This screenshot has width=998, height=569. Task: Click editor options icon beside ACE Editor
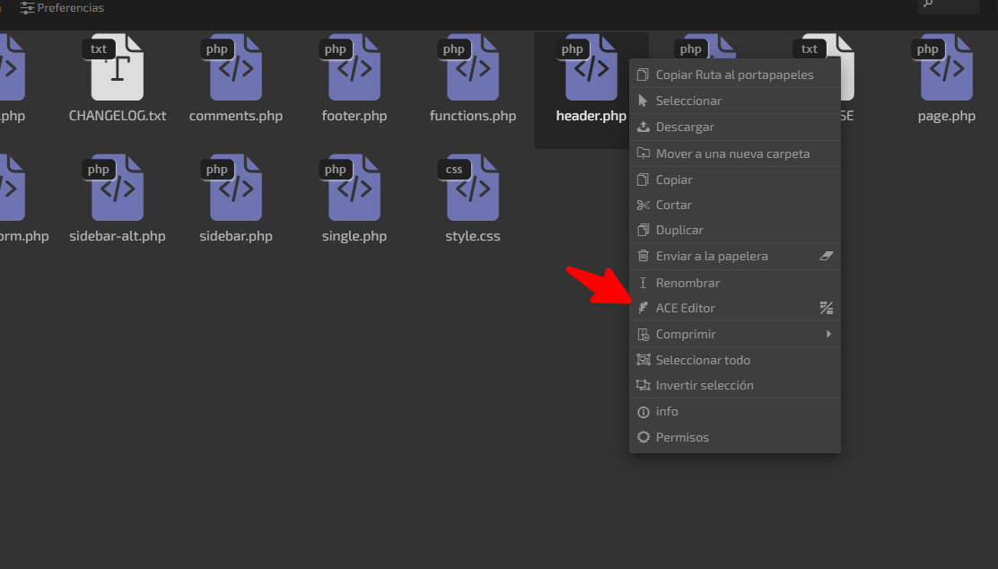(x=827, y=308)
